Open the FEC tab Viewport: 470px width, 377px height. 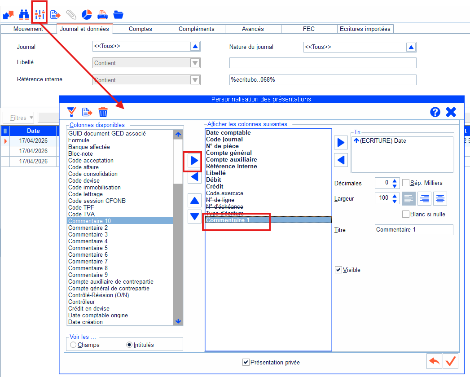pyautogui.click(x=309, y=29)
